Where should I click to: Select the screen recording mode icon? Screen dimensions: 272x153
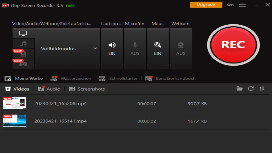pos(23,33)
